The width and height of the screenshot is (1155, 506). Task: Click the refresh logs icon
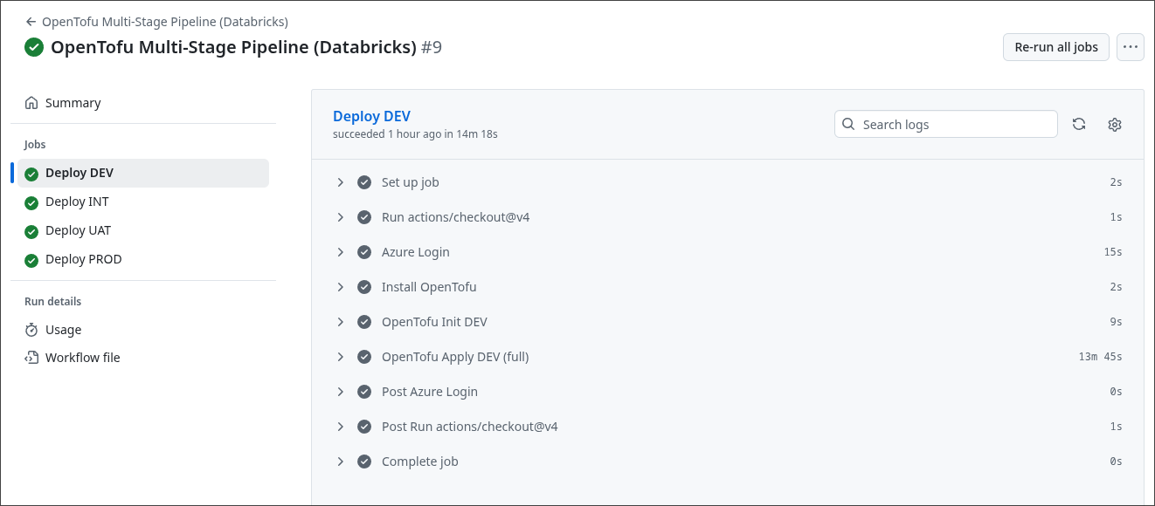click(1079, 125)
